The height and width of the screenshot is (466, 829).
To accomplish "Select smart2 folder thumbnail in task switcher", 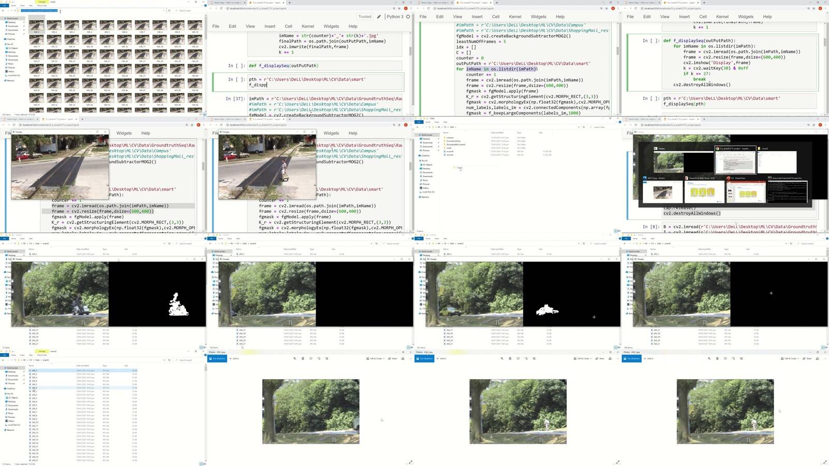I will (777, 161).
